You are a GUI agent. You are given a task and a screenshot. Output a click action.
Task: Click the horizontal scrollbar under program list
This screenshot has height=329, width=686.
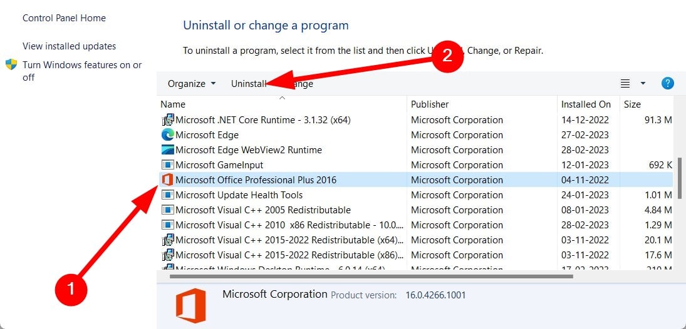pos(371,276)
